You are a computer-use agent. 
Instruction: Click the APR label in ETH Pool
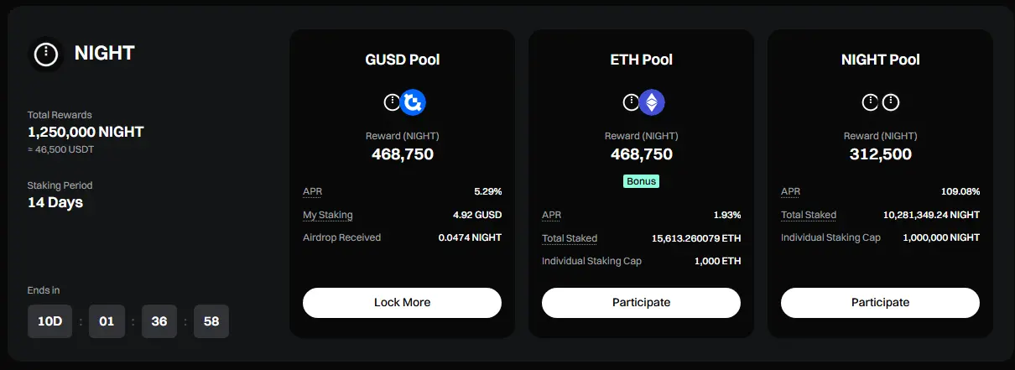coord(551,215)
